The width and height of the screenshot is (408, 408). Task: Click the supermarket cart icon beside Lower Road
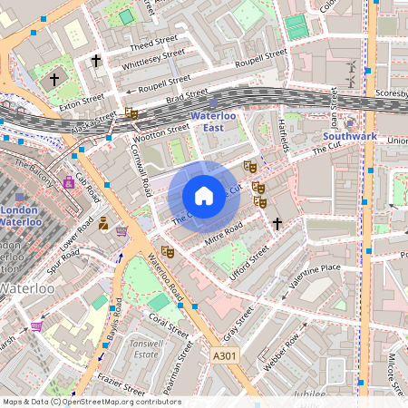coord(122,231)
